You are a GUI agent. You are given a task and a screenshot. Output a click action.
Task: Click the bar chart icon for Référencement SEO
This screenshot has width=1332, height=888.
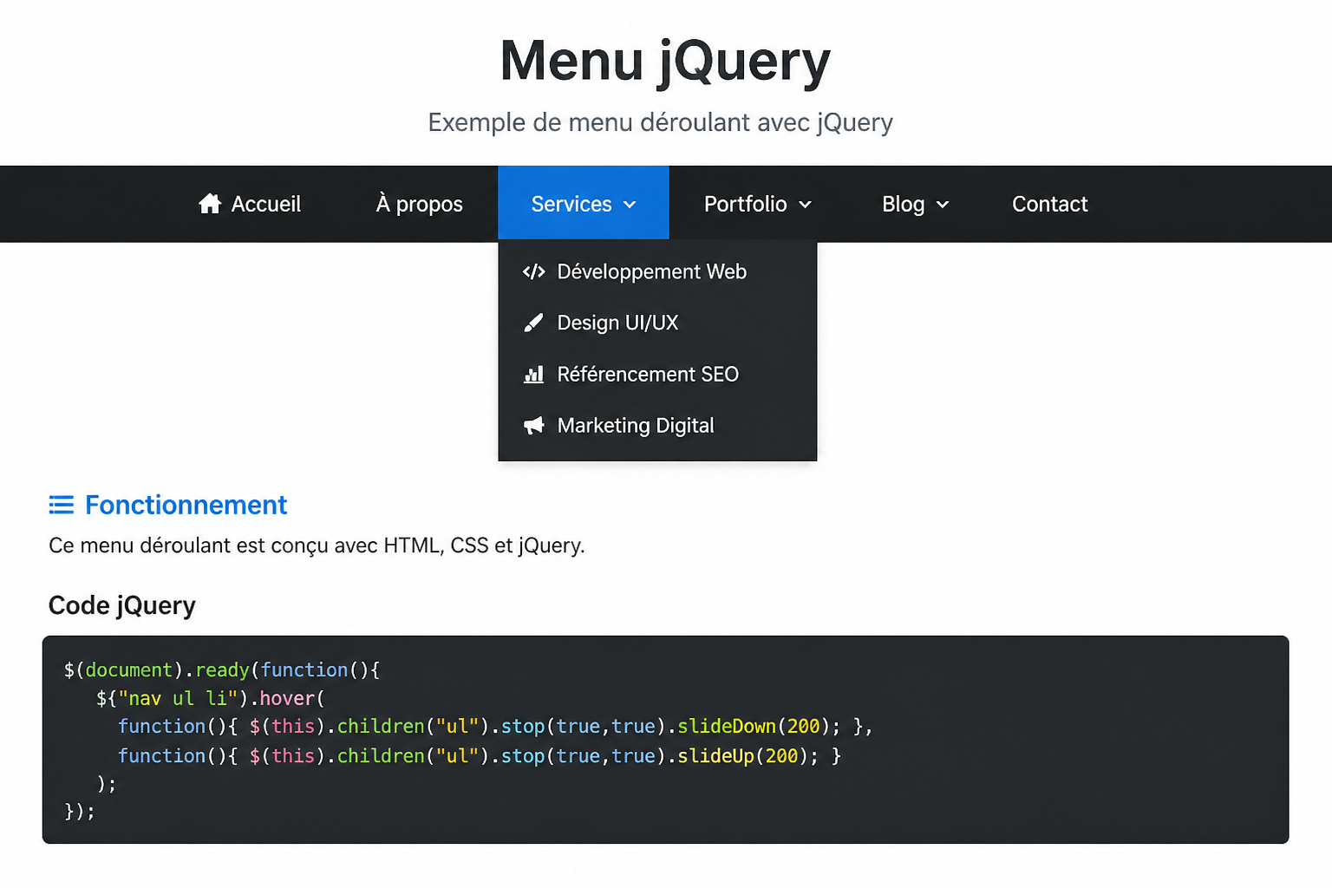(x=534, y=374)
